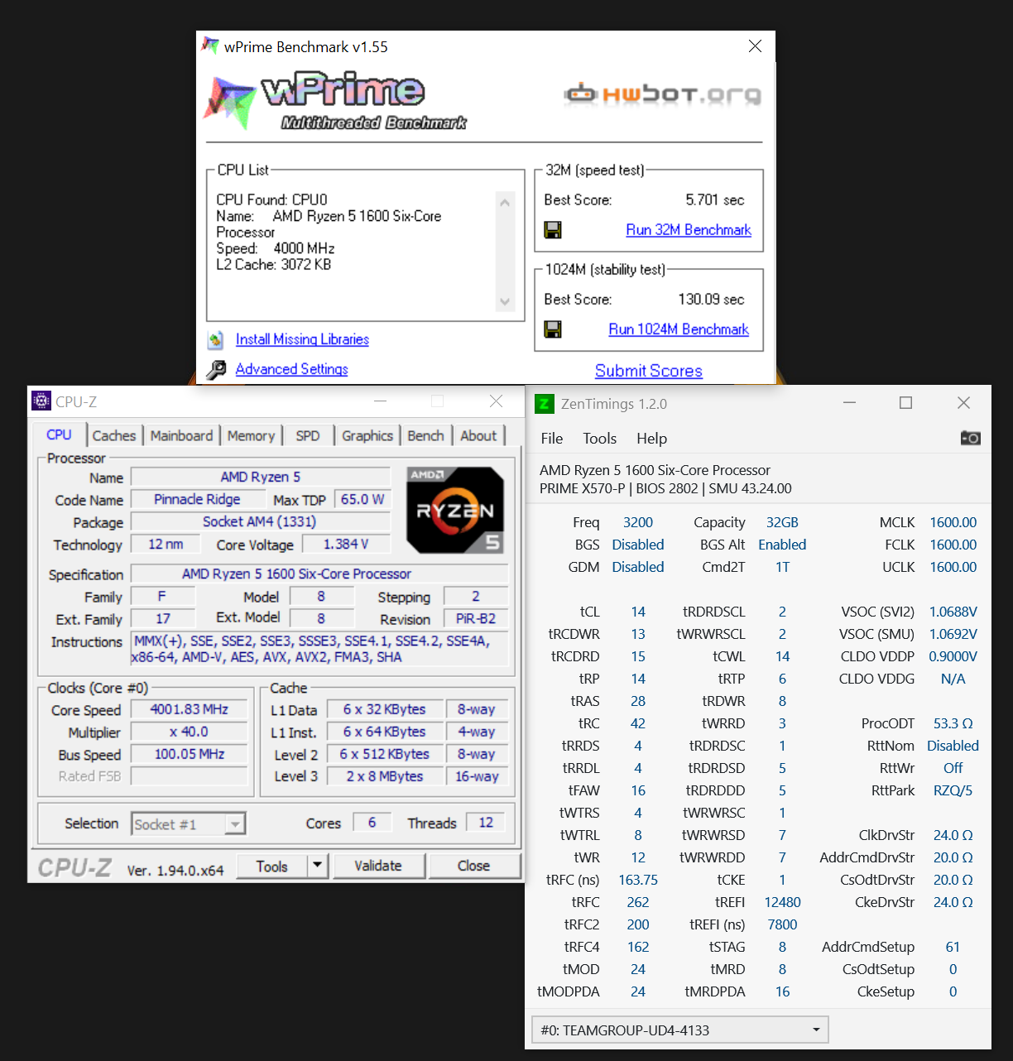Click the wPrime Multithreaded Benchmark logo
The width and height of the screenshot is (1013, 1061).
tap(335, 103)
